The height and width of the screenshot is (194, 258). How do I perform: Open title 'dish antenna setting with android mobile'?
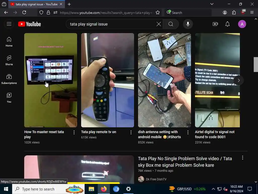159,134
